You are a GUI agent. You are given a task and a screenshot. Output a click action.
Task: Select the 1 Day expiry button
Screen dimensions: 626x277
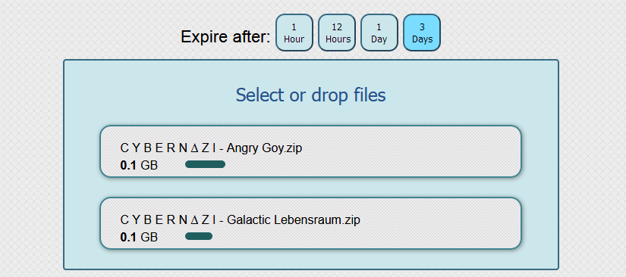tap(379, 33)
